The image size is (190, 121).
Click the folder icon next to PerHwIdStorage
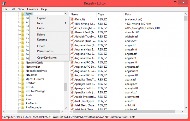(x=23, y=91)
